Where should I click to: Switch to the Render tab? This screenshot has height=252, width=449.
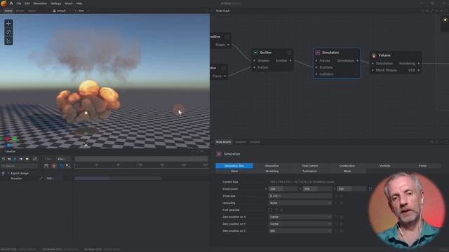pos(20,11)
